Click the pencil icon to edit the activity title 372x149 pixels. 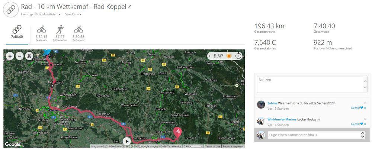click(x=129, y=7)
